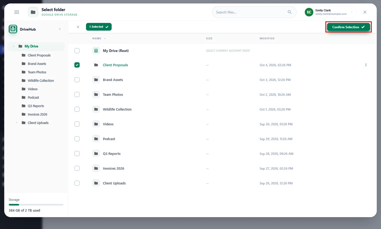Click the storage usage progress bar
Viewport: 381px width, 229px height.
tap(36, 205)
